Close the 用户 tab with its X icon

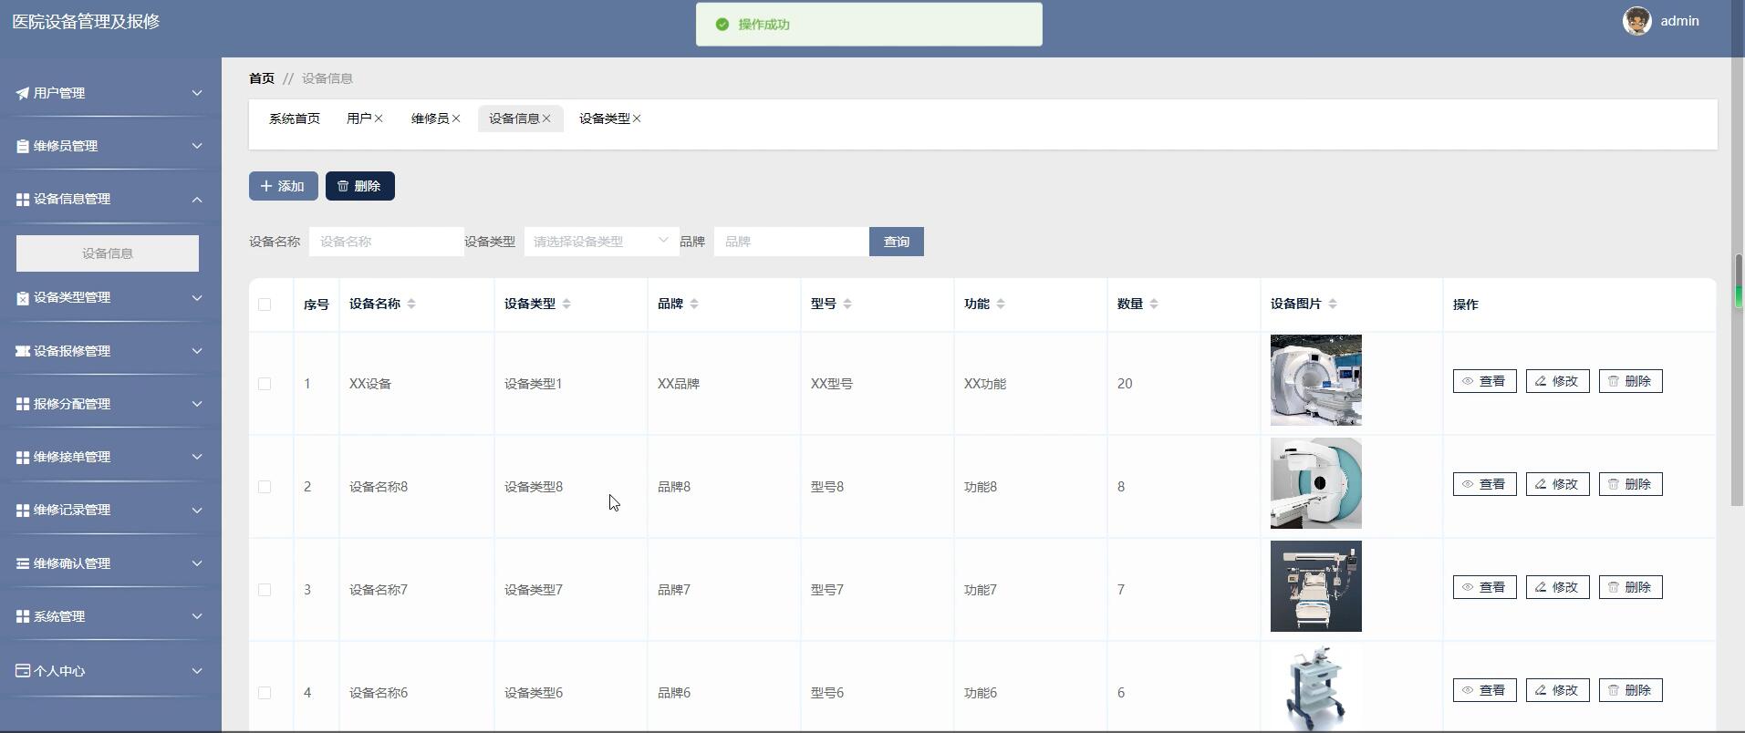coord(379,119)
